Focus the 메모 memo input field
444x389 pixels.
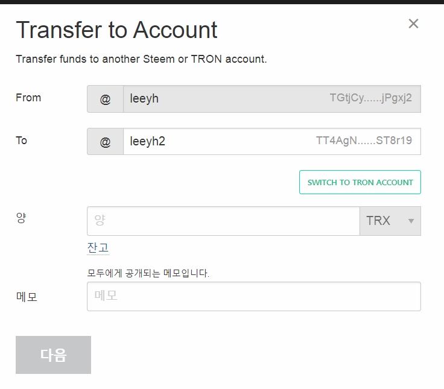(x=253, y=296)
